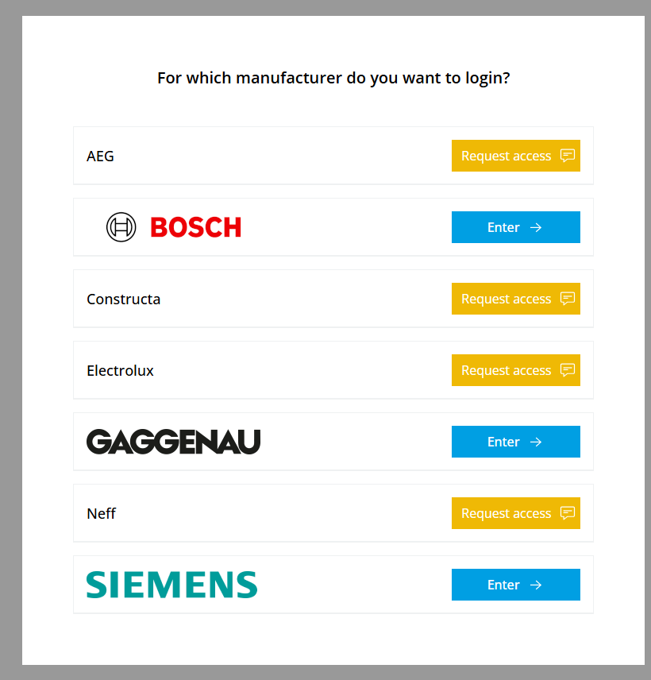
Task: Click the red BOSCH wordmark
Action: point(195,228)
